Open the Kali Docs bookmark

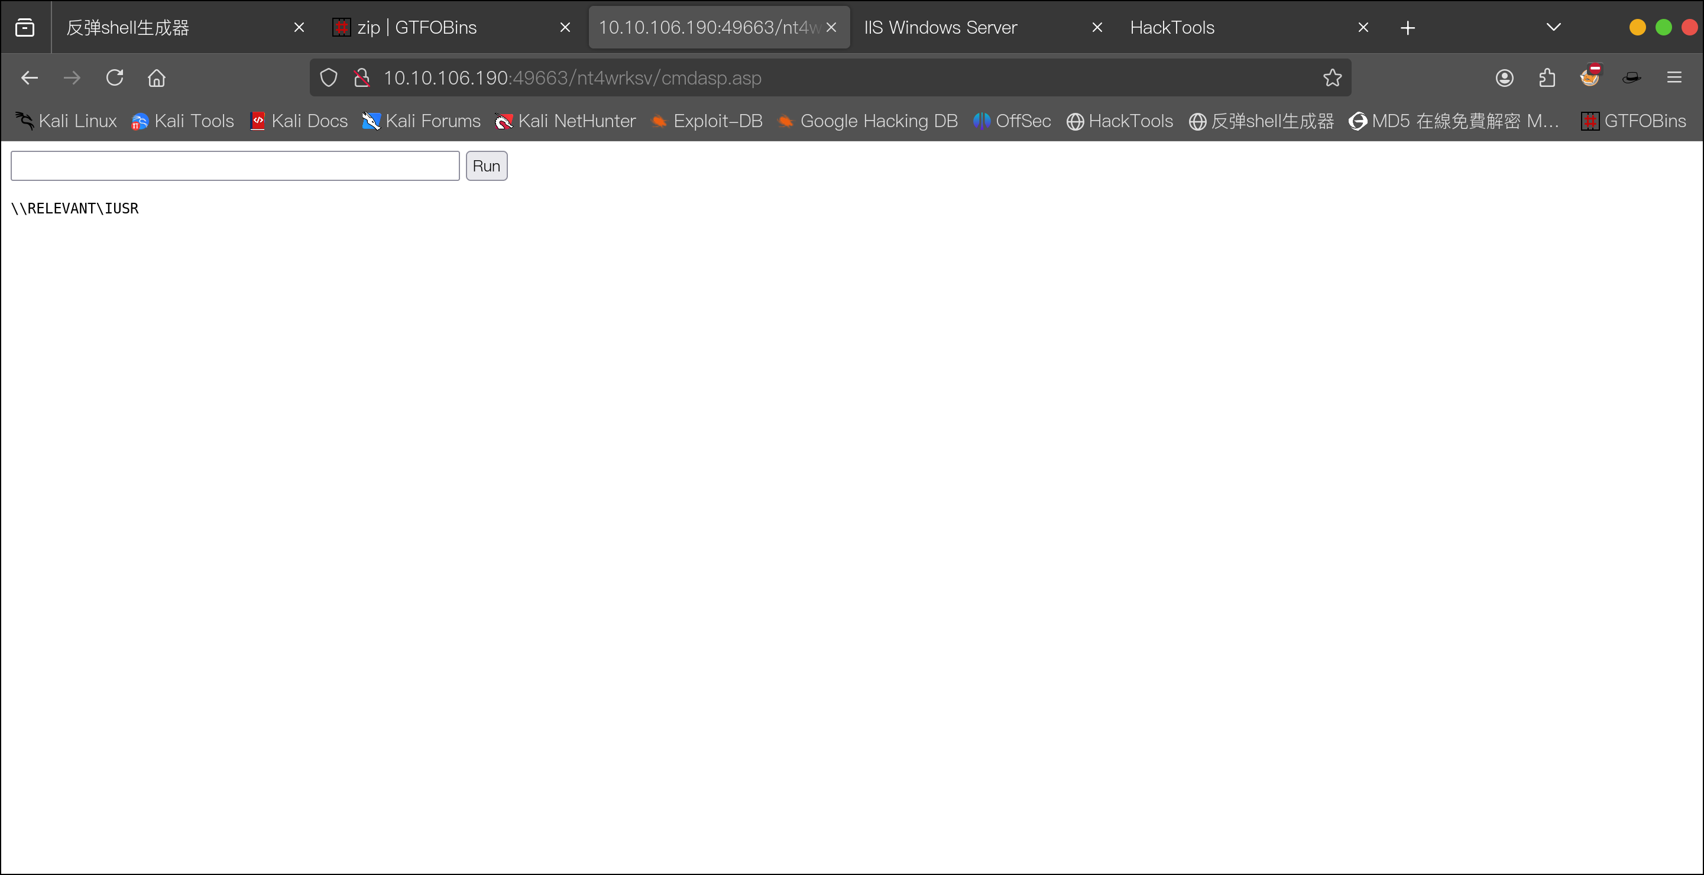coord(299,121)
